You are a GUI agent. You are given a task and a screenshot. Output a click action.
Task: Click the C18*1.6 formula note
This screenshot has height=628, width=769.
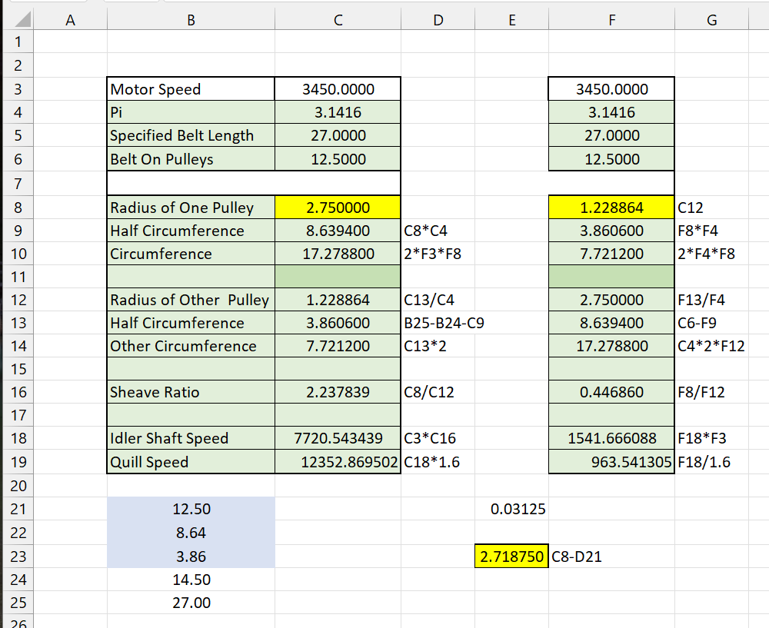click(431, 462)
